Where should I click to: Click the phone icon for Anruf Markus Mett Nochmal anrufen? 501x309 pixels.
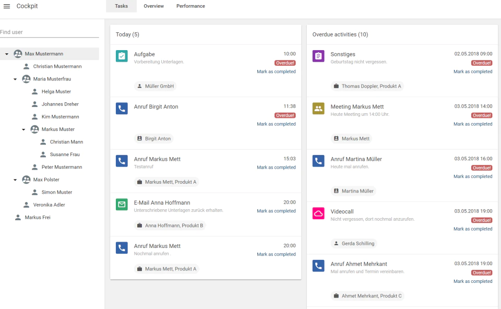click(x=122, y=247)
